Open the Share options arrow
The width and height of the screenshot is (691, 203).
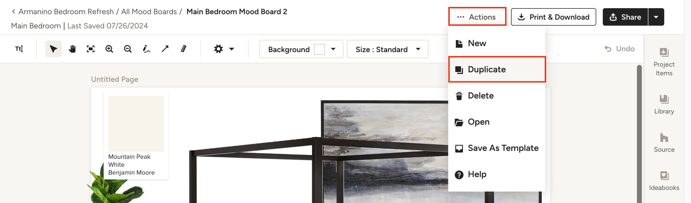click(x=656, y=17)
